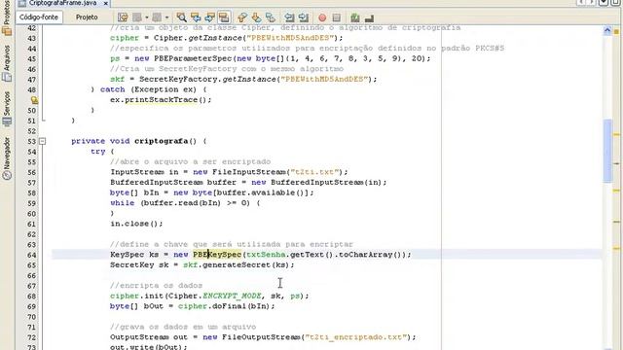Find previous occurrence icon

[196, 17]
